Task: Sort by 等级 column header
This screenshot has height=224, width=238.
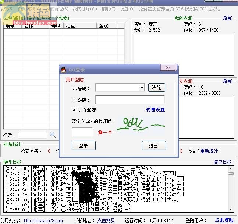Action: click(x=56, y=25)
